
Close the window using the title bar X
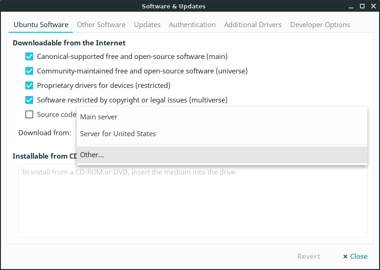(373, 7)
